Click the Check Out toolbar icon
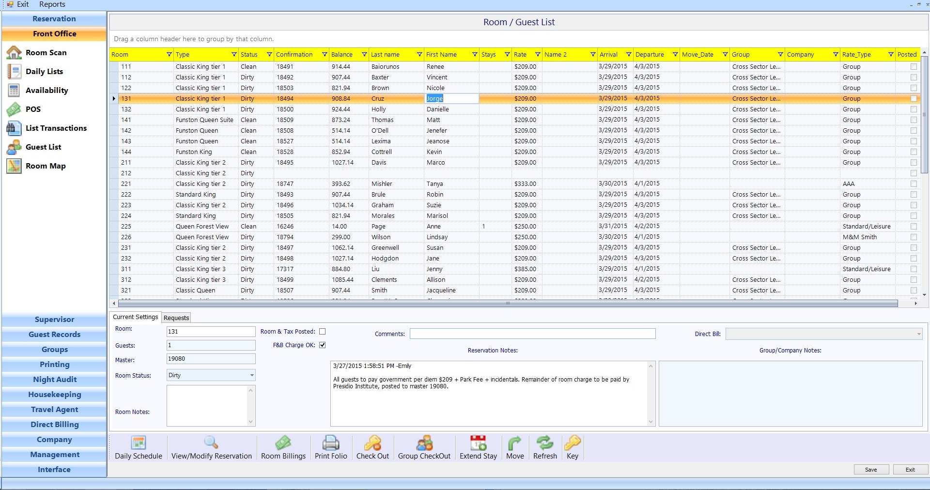 (372, 443)
